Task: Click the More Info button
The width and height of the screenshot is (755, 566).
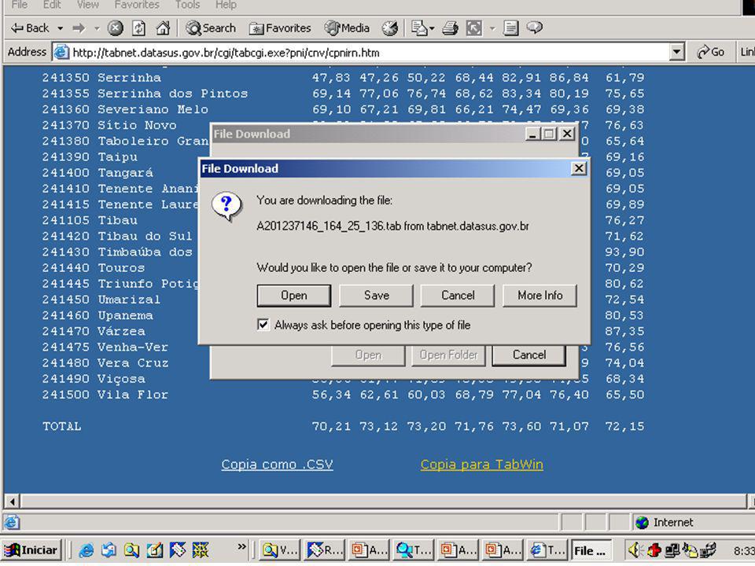Action: pos(540,296)
